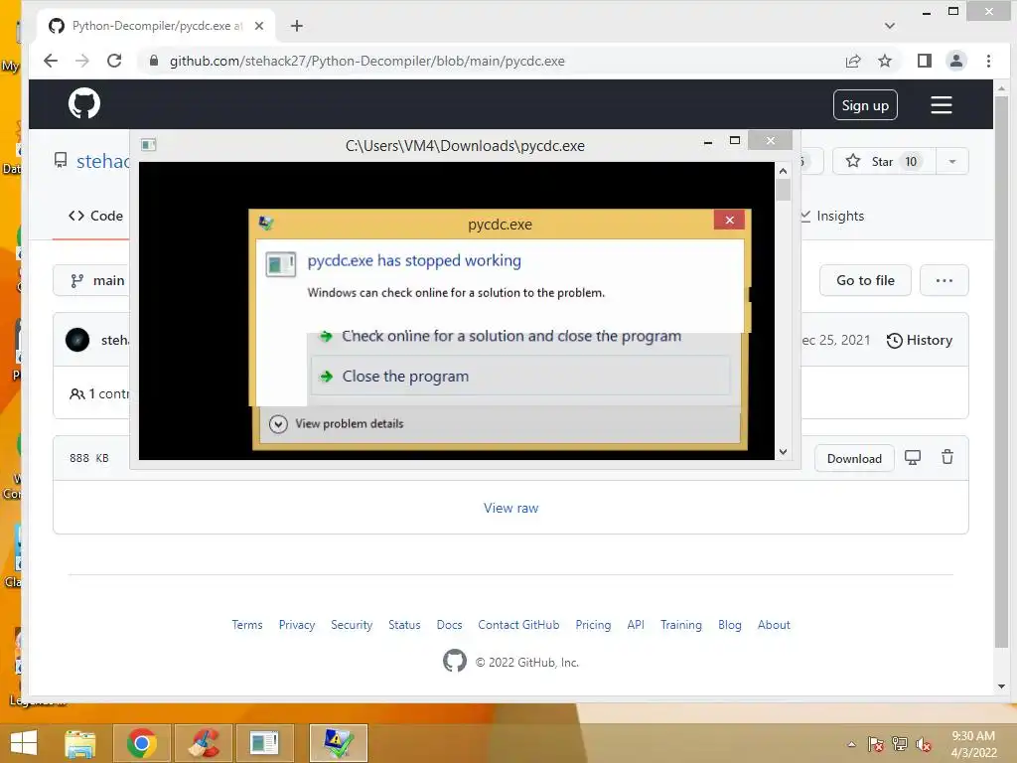Close the pycdc.exe error dialog

pos(729,220)
